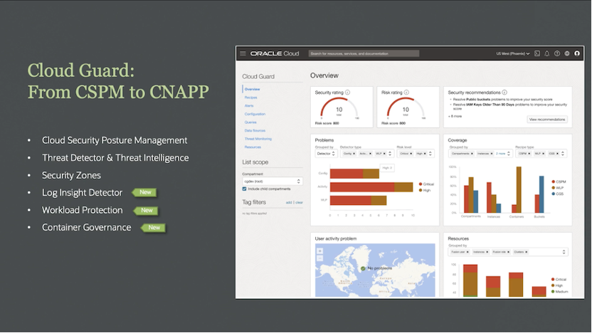Click the Activity bar in Problems chart
Screen dimensions: 592x333
pos(371,187)
